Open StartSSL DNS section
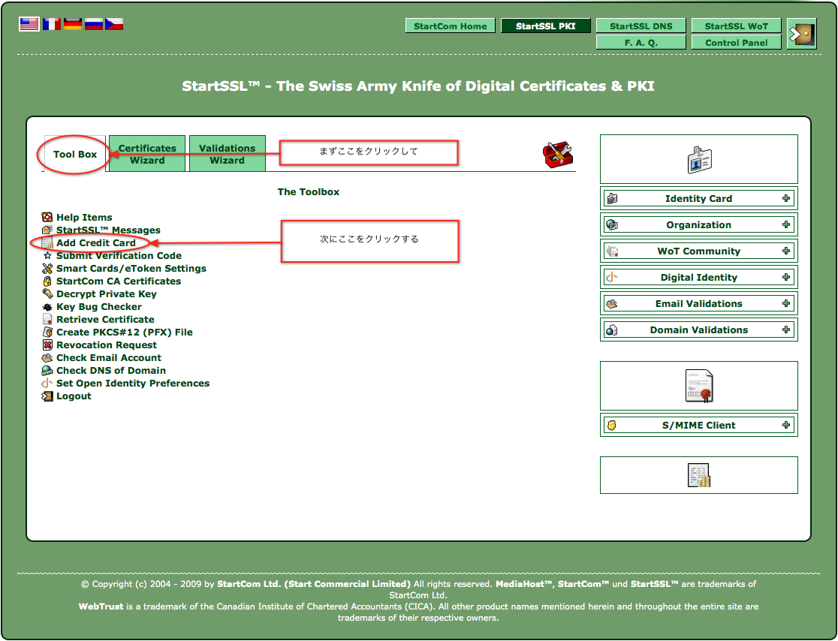 641,26
